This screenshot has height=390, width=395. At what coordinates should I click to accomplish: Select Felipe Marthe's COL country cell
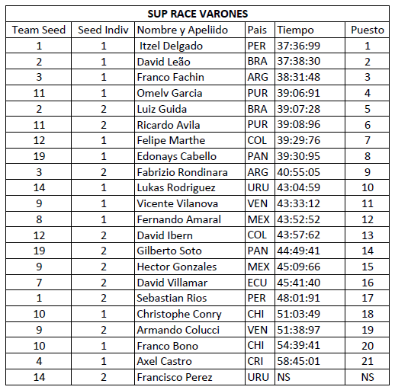click(260, 140)
